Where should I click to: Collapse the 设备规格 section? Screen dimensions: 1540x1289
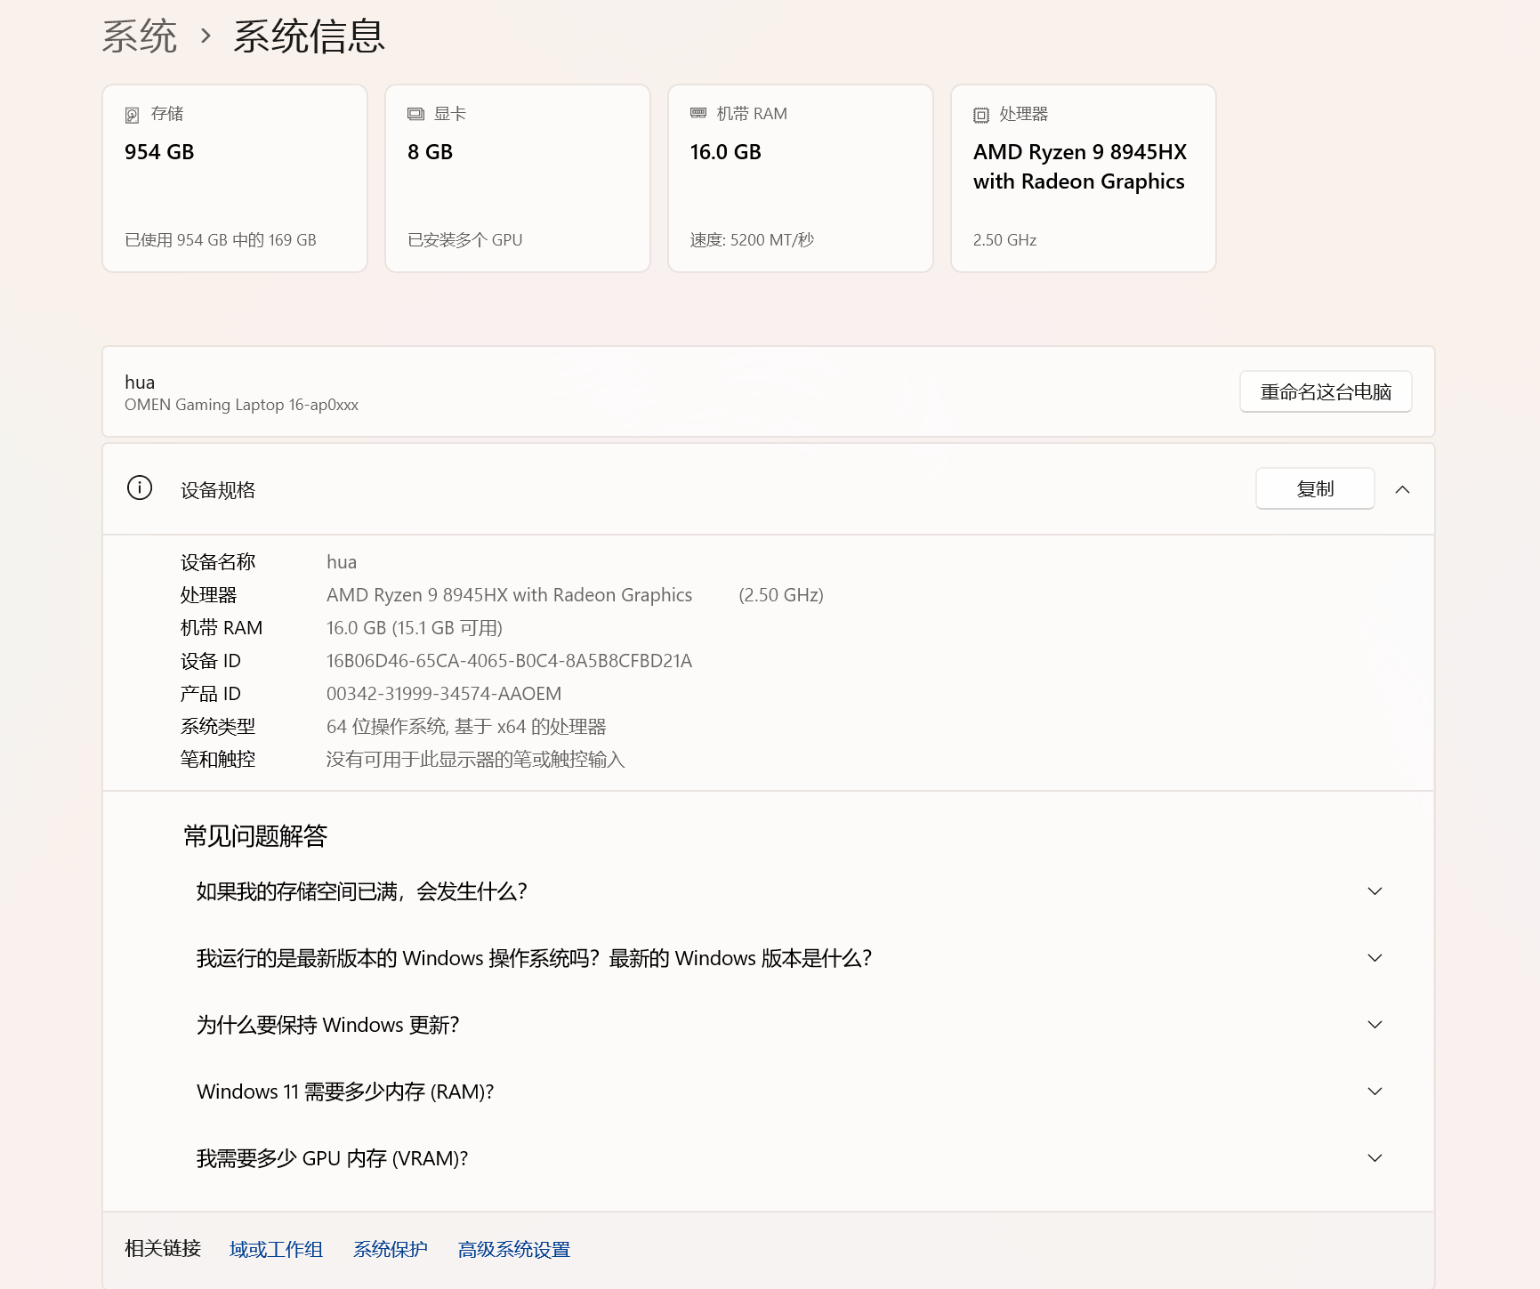1403,489
